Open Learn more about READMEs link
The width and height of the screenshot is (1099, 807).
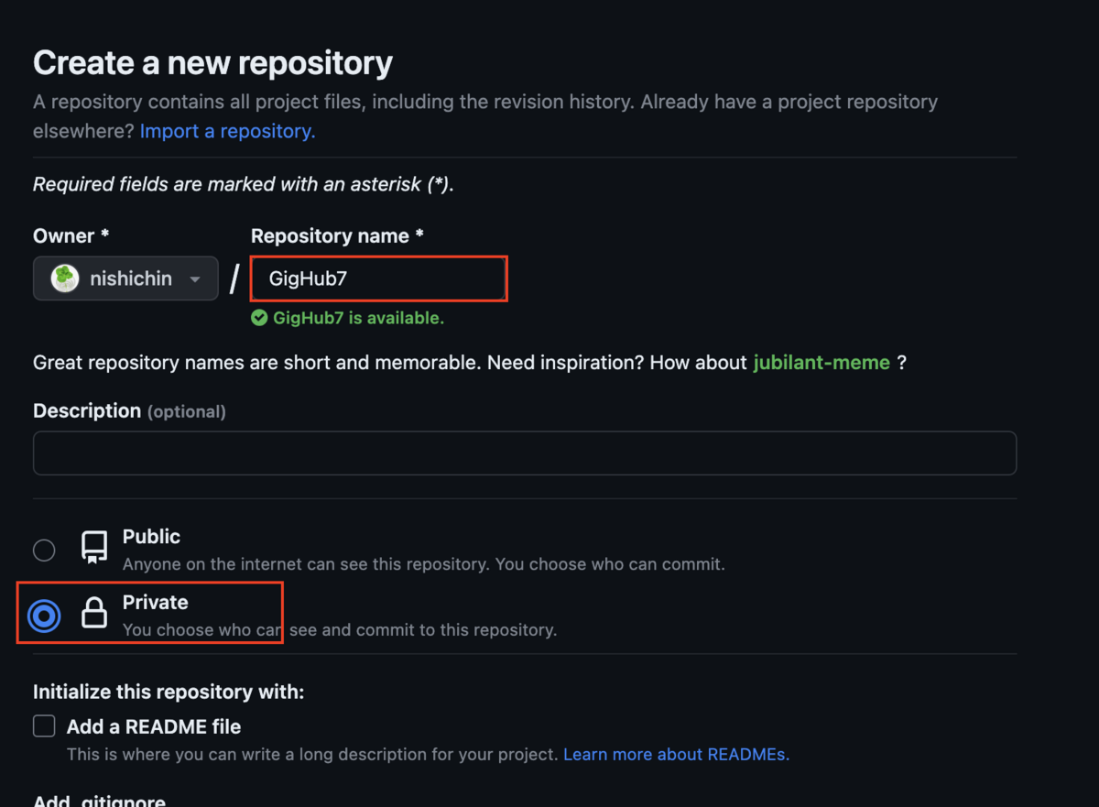click(676, 755)
